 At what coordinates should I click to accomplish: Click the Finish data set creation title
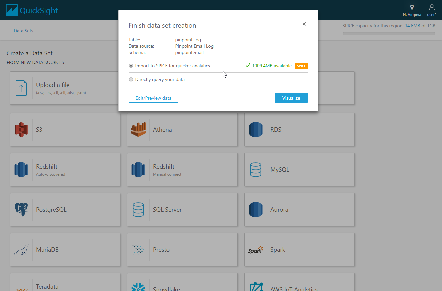(162, 26)
